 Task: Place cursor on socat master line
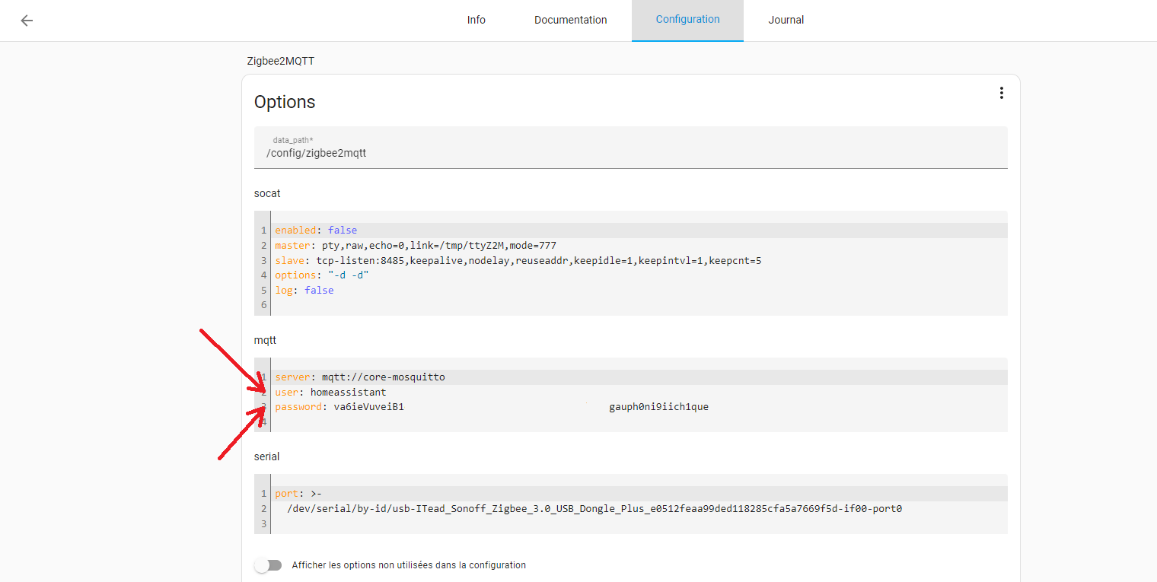point(415,246)
